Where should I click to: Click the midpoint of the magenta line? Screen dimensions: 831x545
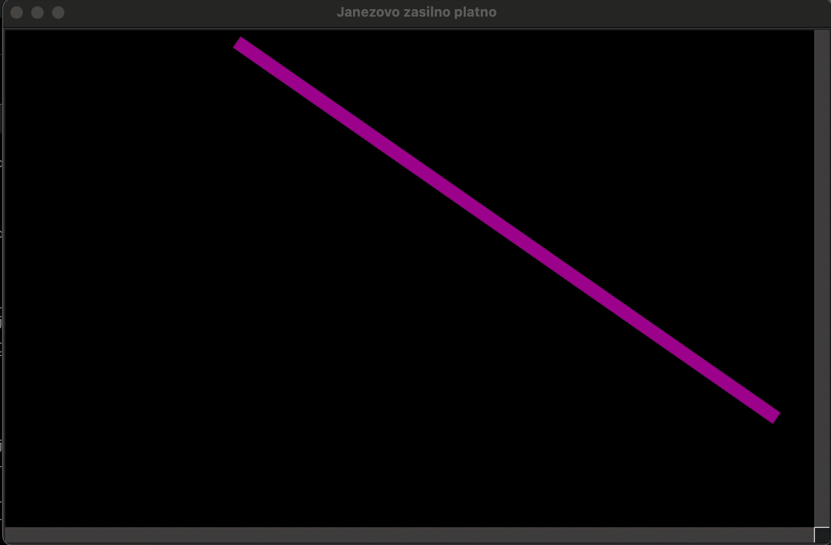506,229
